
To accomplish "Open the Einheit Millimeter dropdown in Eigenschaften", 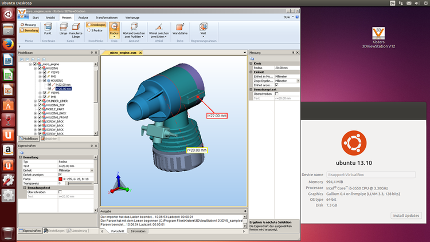I will point(92,170).
